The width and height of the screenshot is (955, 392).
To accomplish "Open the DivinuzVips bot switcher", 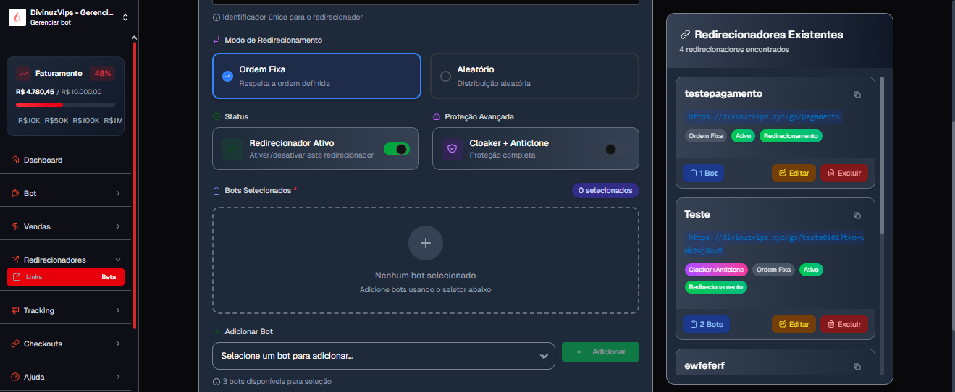I will pos(125,17).
